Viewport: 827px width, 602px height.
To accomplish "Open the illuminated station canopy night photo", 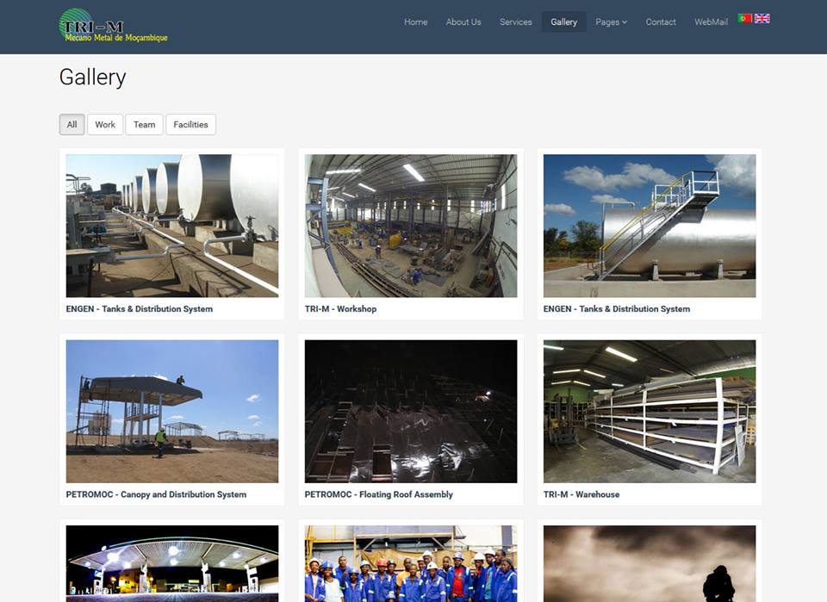I will coord(172,563).
